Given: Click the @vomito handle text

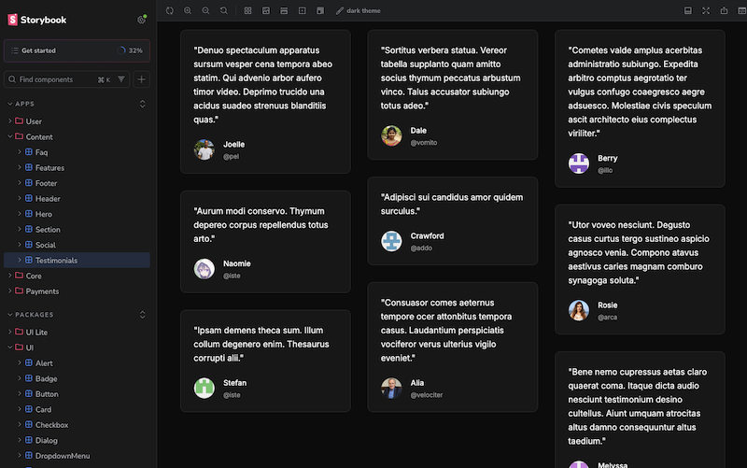Looking at the screenshot, I should pos(424,143).
